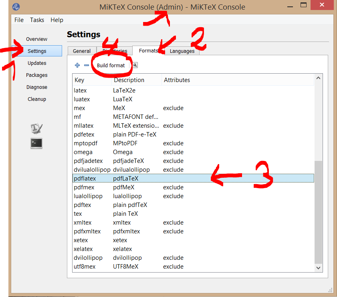Select the pdfjadetex format row
Viewport: 337px width, 297px height.
coord(193,161)
